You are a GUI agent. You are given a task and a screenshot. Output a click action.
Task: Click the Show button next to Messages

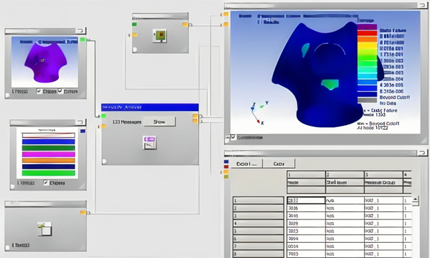tap(159, 122)
